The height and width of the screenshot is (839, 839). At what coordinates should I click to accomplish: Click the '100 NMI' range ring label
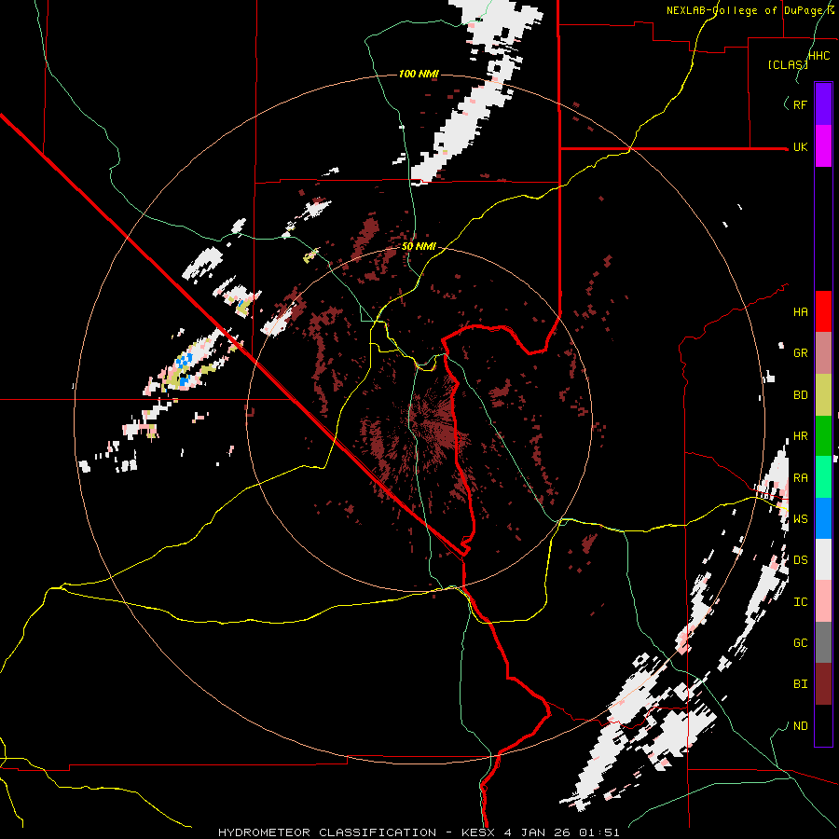click(419, 74)
